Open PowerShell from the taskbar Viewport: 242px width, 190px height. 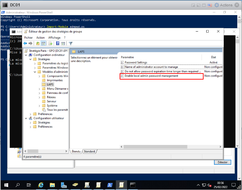[110, 185]
